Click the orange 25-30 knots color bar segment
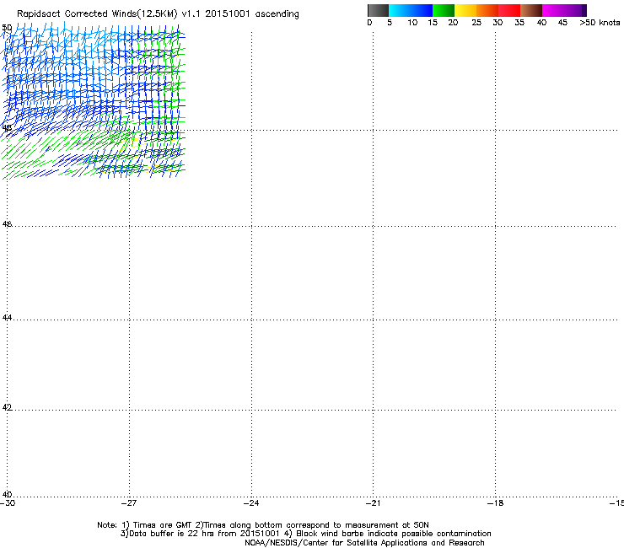The image size is (624, 548). tap(487, 10)
